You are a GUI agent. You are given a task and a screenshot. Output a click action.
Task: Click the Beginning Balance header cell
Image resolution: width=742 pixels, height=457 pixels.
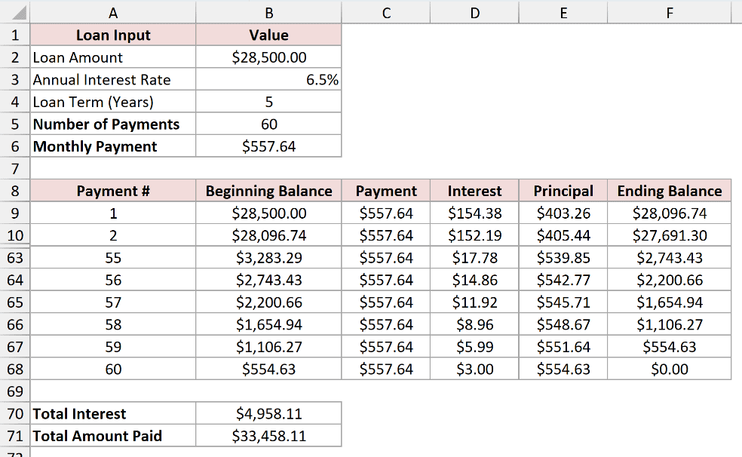click(268, 191)
